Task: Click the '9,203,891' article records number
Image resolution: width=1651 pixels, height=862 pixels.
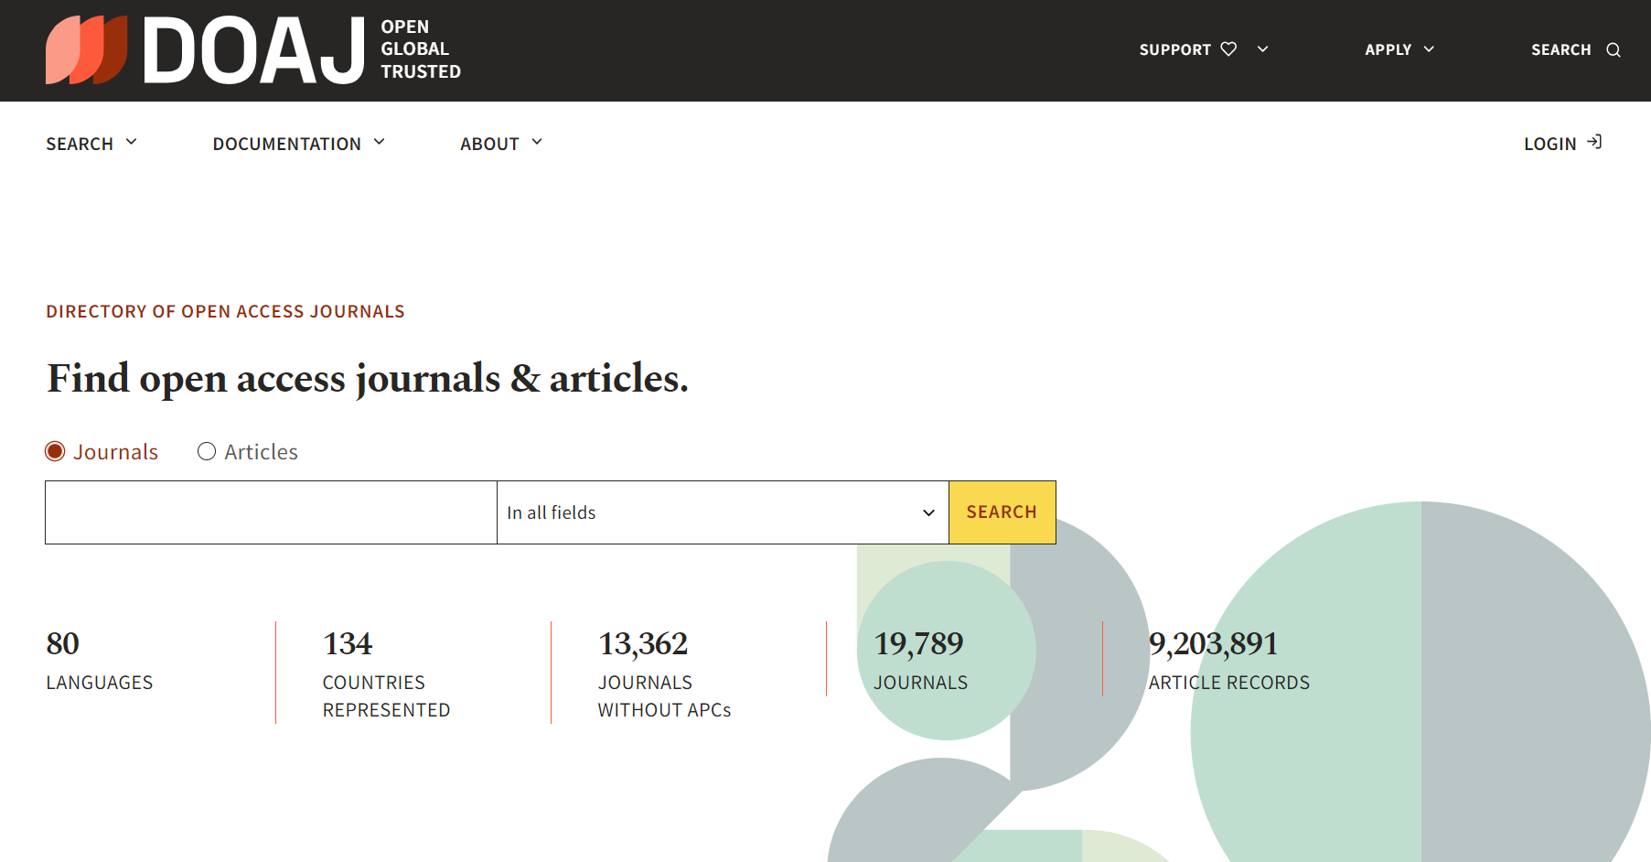Action: coord(1213,643)
